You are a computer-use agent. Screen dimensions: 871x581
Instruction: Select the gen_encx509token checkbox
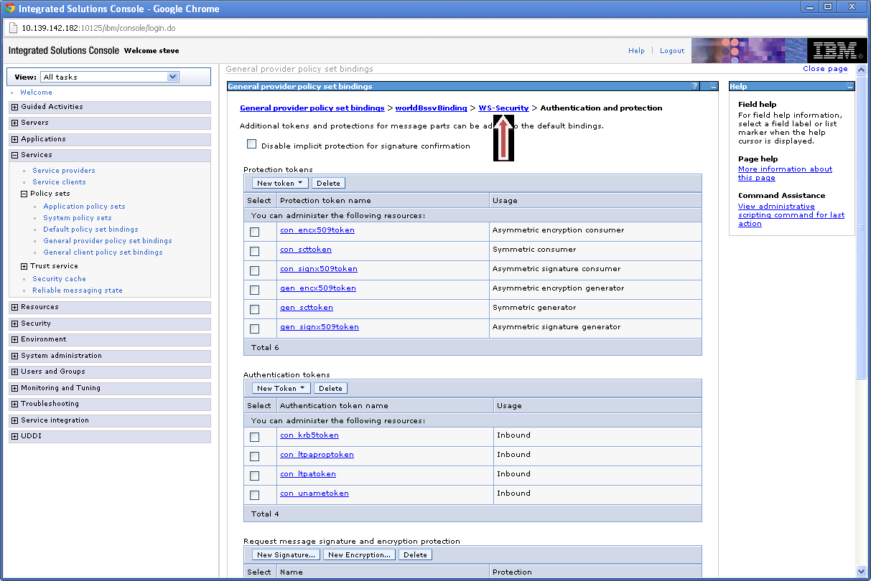254,290
